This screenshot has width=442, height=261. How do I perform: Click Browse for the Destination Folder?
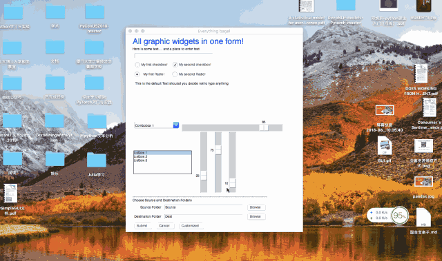pyautogui.click(x=256, y=217)
